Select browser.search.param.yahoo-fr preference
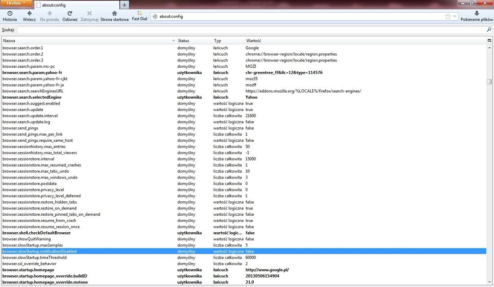 click(244, 72)
